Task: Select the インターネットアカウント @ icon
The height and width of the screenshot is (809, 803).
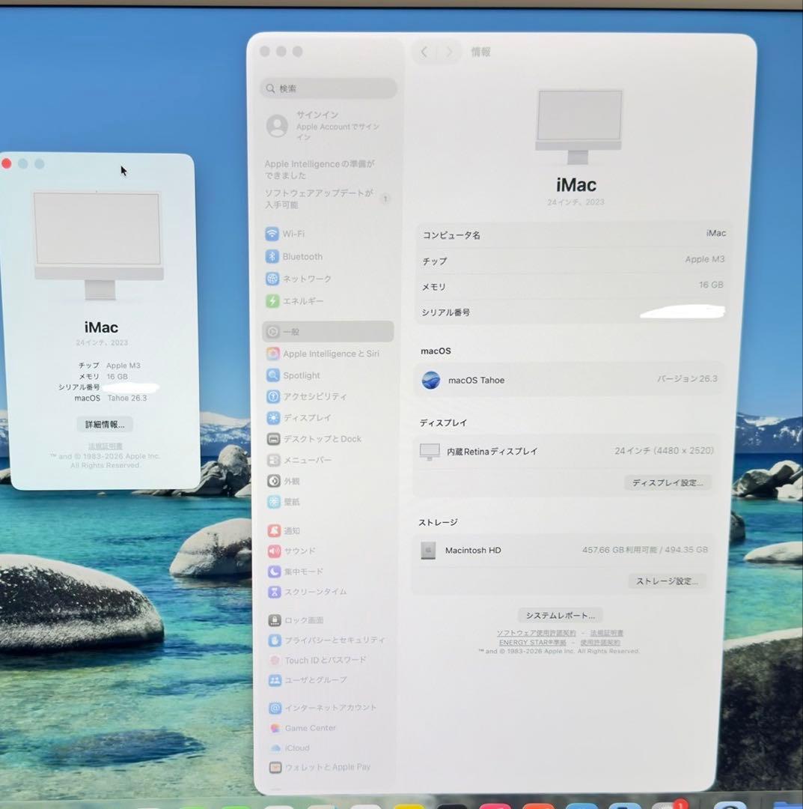Action: 275,708
